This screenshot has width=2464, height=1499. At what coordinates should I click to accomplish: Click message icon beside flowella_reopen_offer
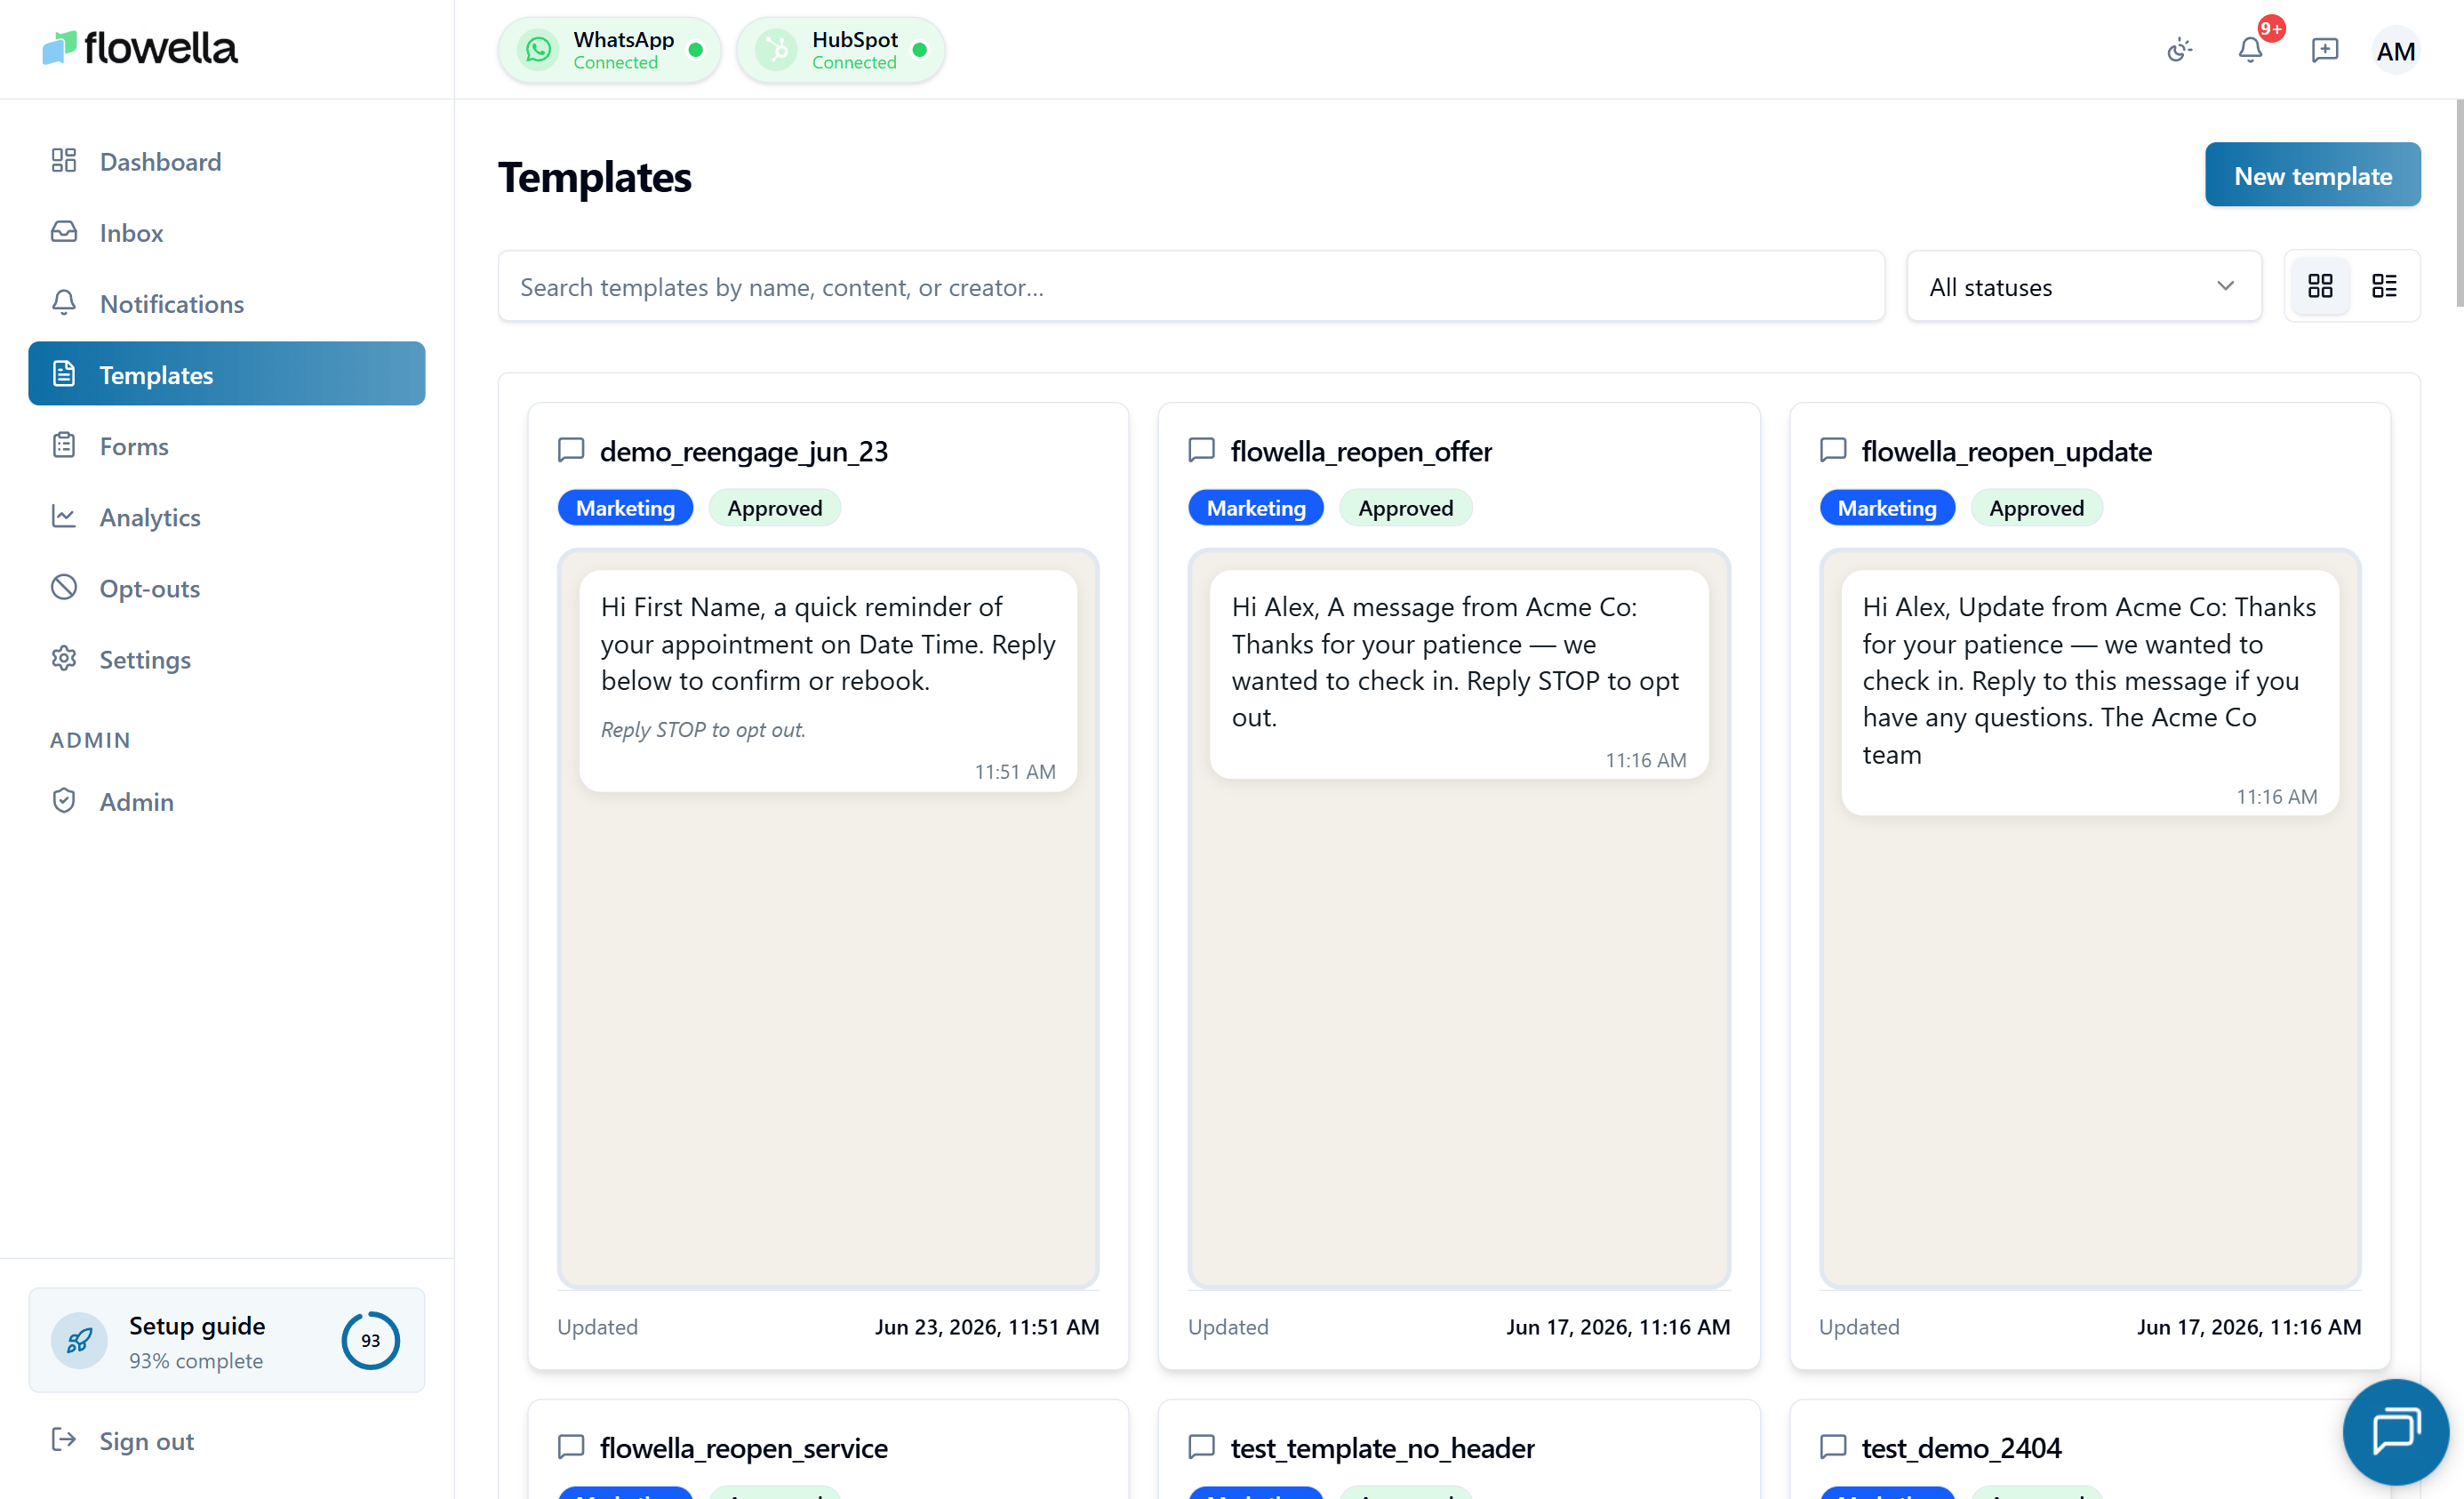coord(1201,450)
